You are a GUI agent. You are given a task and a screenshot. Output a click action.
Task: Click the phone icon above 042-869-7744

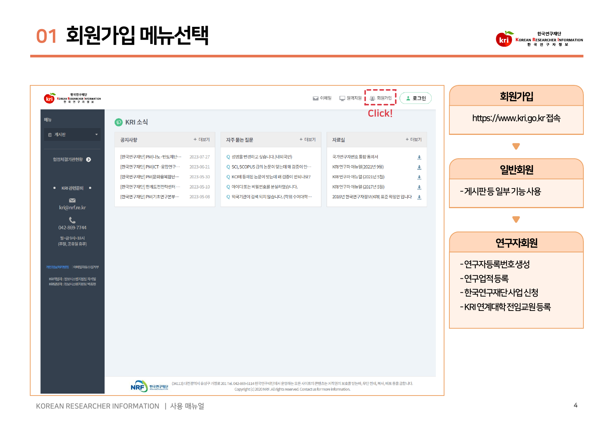[73, 220]
